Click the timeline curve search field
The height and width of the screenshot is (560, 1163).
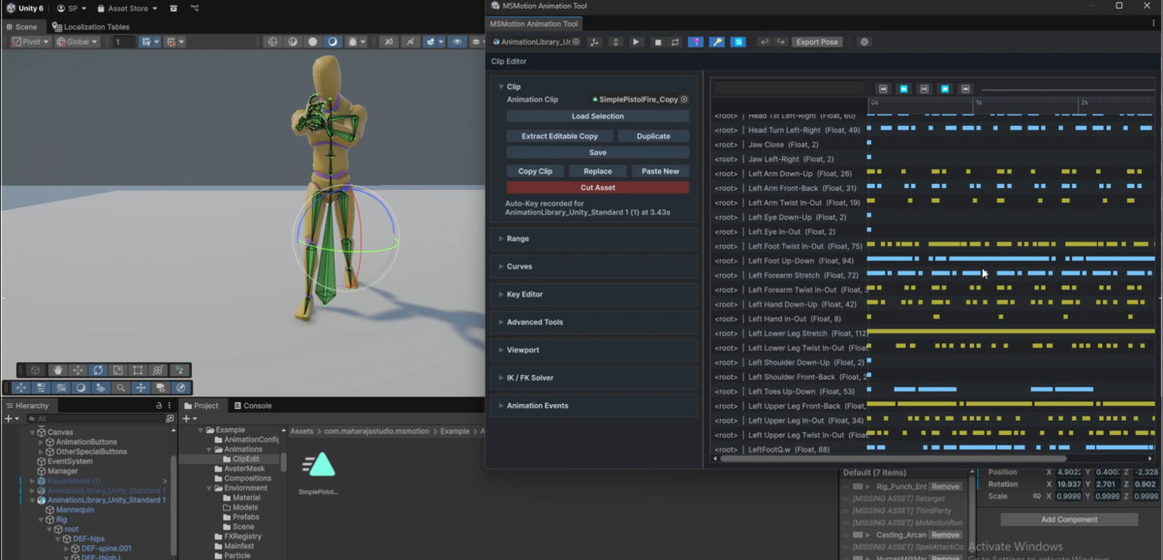point(790,88)
